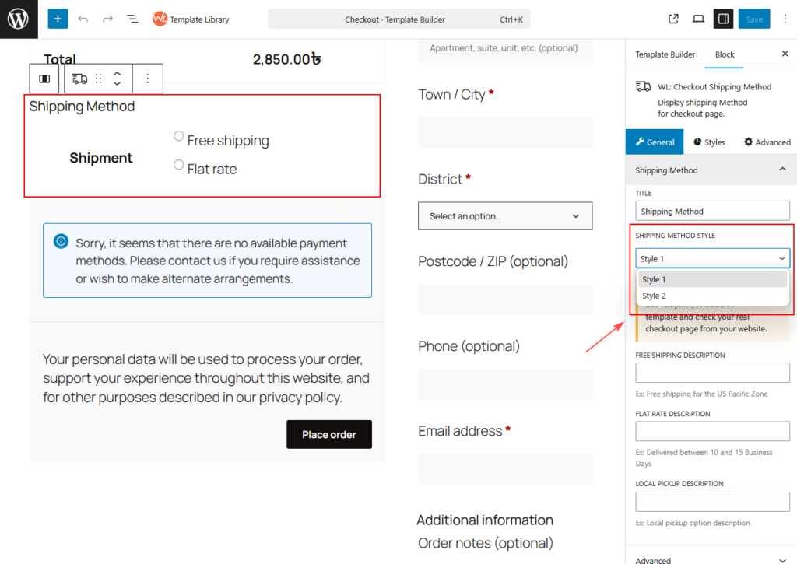Open block options three-dot menu

pyautogui.click(x=148, y=79)
